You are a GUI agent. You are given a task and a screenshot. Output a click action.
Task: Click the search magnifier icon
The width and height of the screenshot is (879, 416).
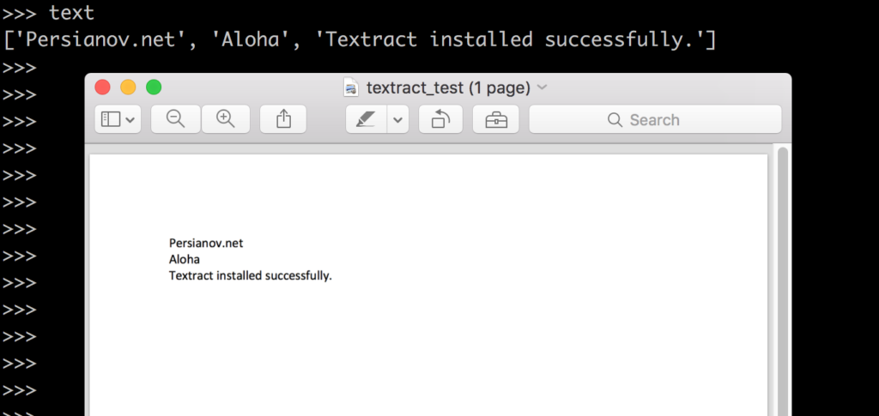(x=615, y=120)
